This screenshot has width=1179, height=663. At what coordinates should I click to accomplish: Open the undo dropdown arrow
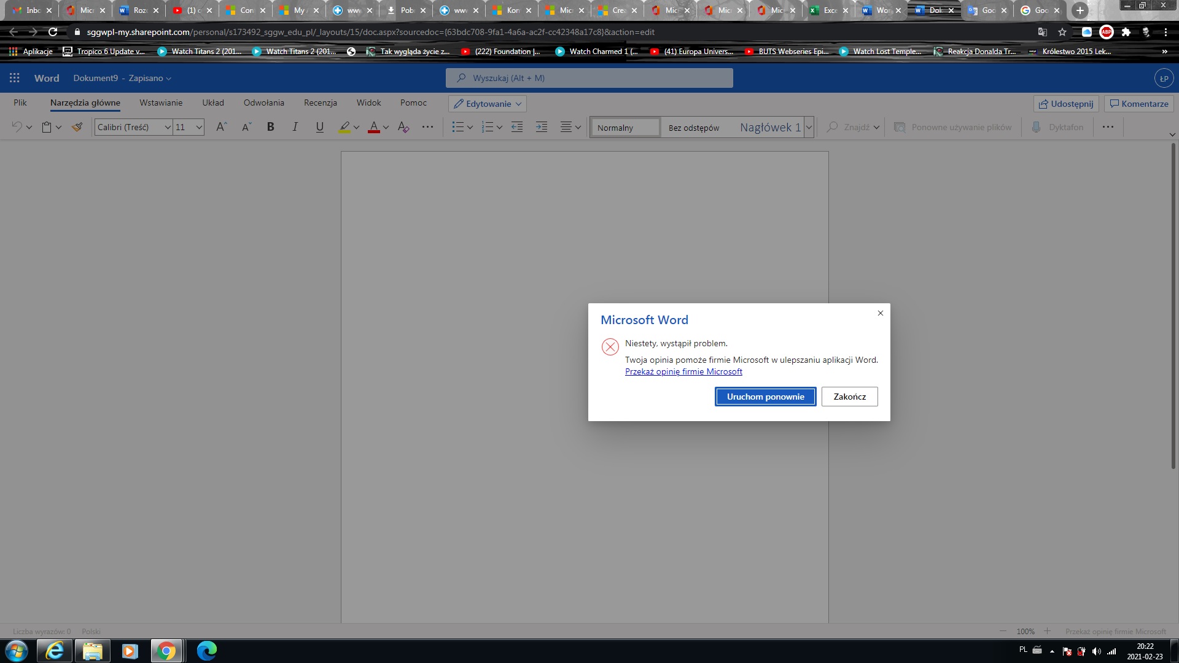[x=29, y=128]
